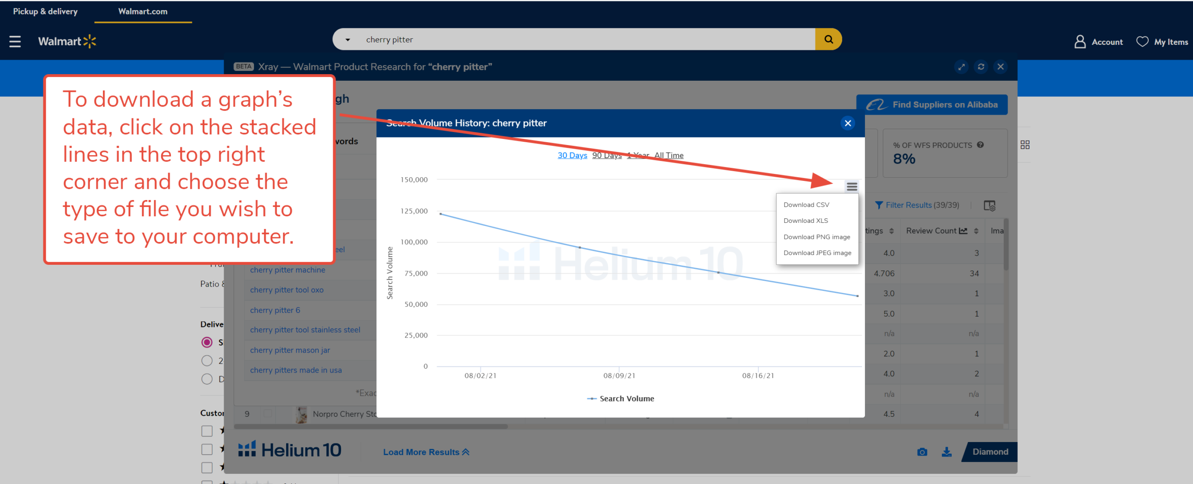This screenshot has height=484, width=1193.
Task: Click the grid view icon beside WFS products
Action: click(1025, 145)
